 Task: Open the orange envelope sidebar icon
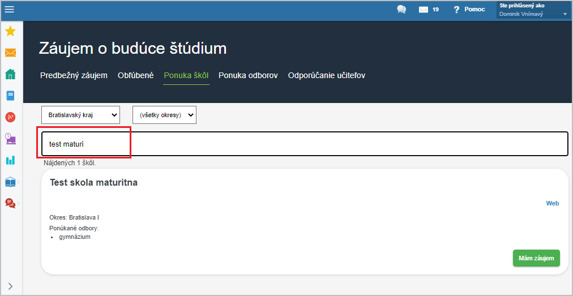click(x=10, y=53)
